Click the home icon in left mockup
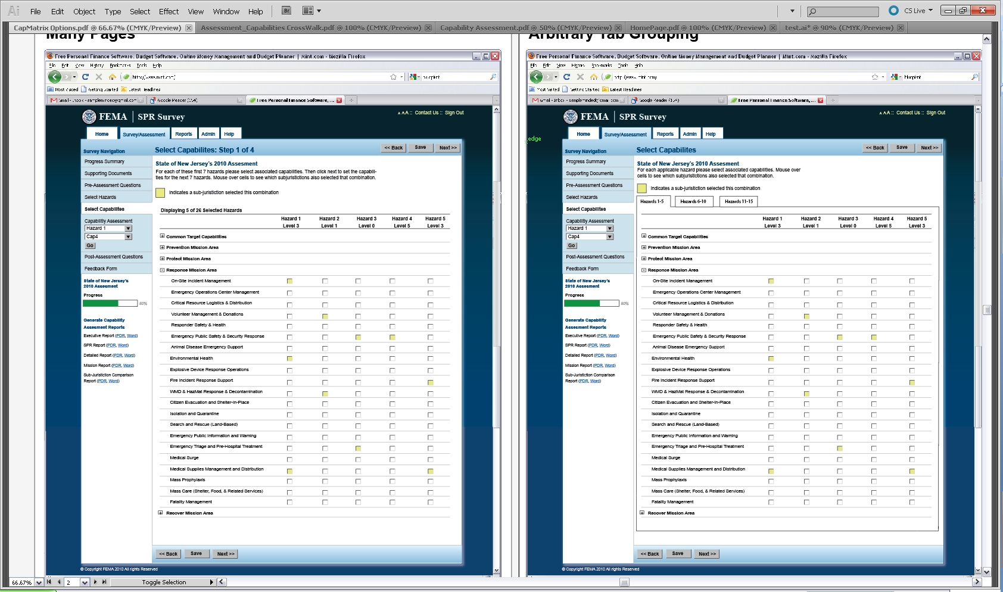 (113, 77)
